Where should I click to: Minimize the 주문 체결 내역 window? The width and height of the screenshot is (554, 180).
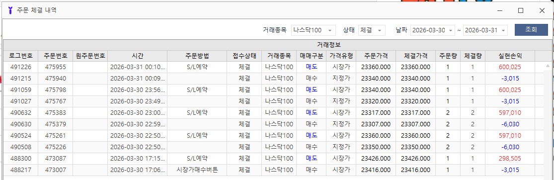click(499, 10)
